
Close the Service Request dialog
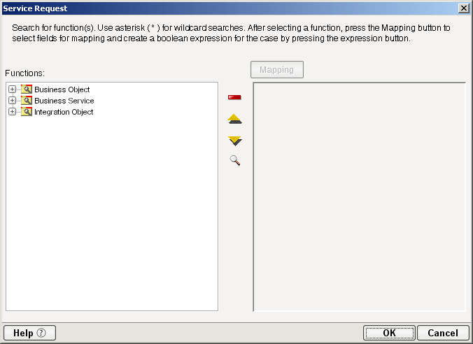pyautogui.click(x=464, y=8)
